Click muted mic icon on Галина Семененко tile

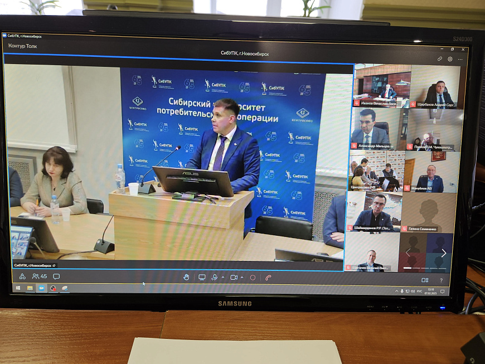click(x=404, y=229)
